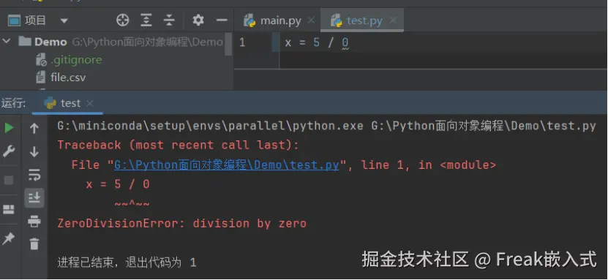This screenshot has width=608, height=280.
Task: Click 'Traceback (most recent call last)' line
Action: (x=179, y=145)
